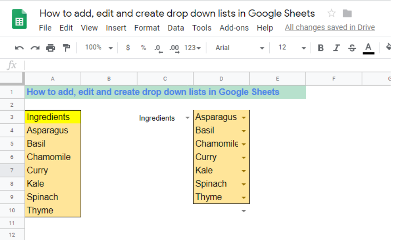Open the zoom level dropdown
Image resolution: width=395 pixels, height=240 pixels.
click(99, 47)
